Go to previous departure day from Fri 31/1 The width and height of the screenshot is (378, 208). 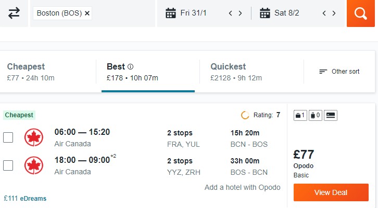tap(231, 13)
